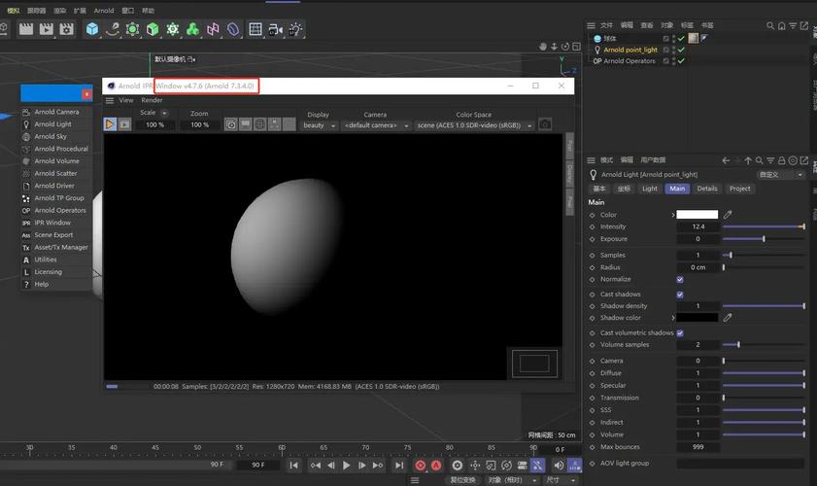Click the back arrow in attribute manager

pyautogui.click(x=726, y=160)
